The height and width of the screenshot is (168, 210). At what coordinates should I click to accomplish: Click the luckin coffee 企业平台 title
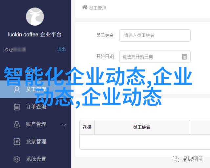pos(35,34)
